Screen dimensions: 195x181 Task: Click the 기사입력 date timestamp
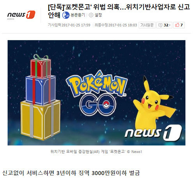pos(69,25)
